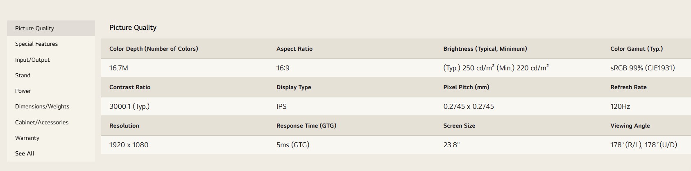The width and height of the screenshot is (691, 171).
Task: Show the Power specifications
Action: click(x=23, y=91)
